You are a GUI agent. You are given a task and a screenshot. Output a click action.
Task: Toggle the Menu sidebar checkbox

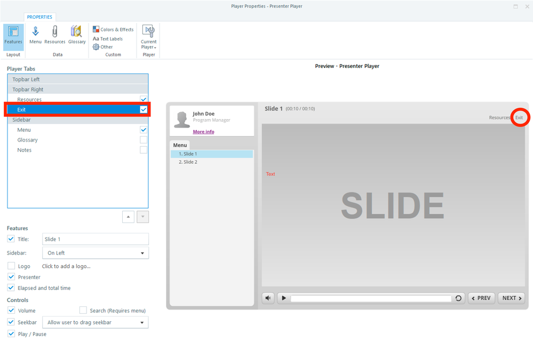pos(144,130)
